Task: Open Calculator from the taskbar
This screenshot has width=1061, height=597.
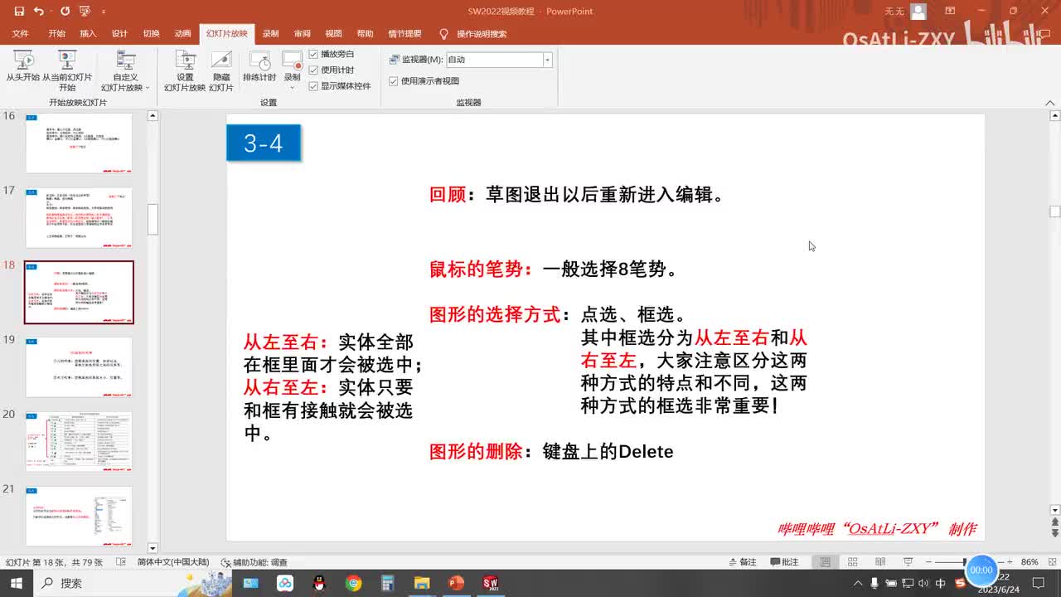Action: coord(387,583)
